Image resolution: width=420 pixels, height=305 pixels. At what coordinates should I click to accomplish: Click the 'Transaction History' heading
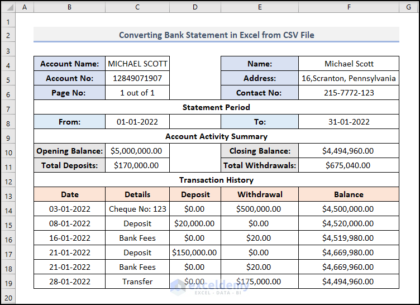click(x=217, y=180)
